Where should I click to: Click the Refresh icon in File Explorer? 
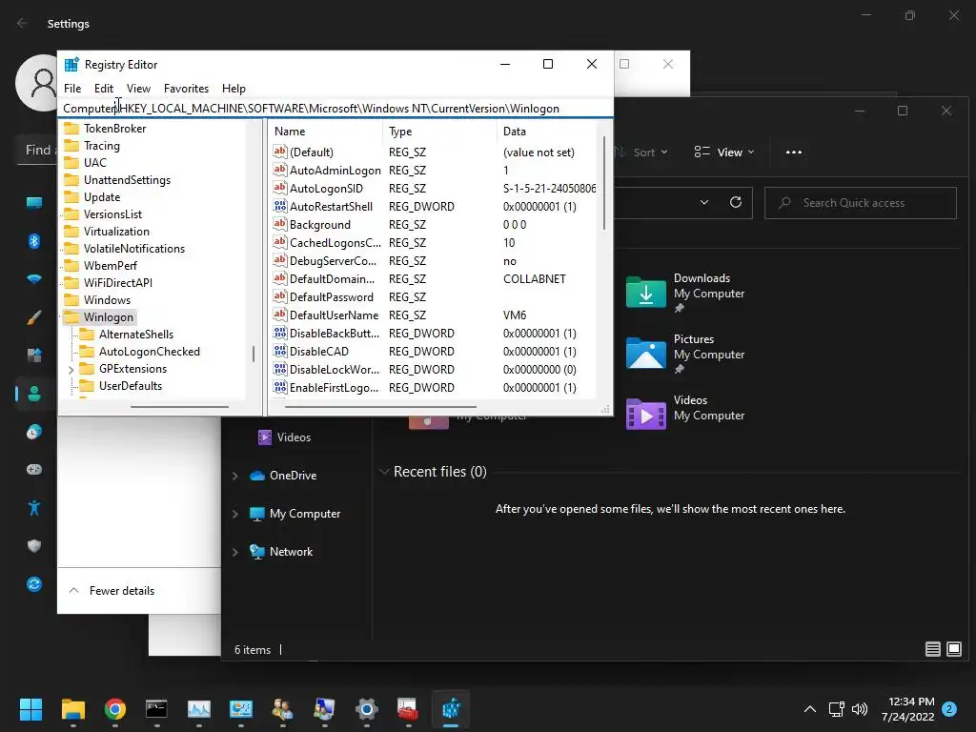coord(736,202)
